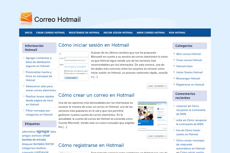
Task: Open Agregar remitentes a listas de distribución link
Action: [x=39, y=62]
